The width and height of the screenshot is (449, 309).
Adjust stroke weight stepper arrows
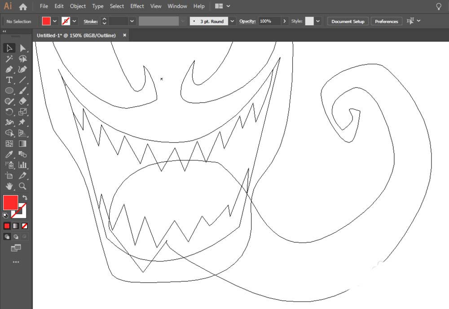click(x=105, y=21)
